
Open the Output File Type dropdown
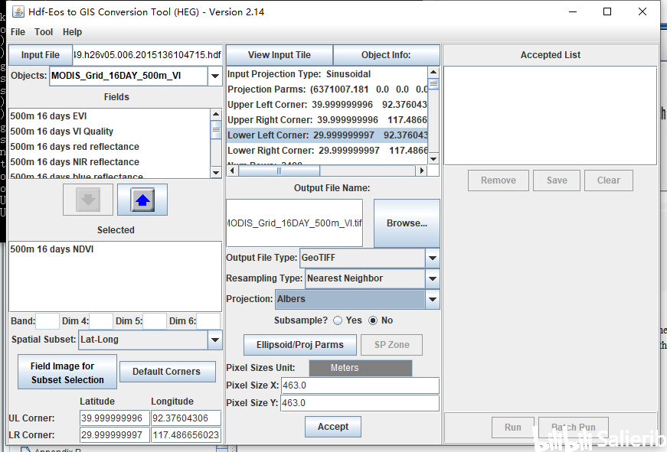(x=432, y=258)
